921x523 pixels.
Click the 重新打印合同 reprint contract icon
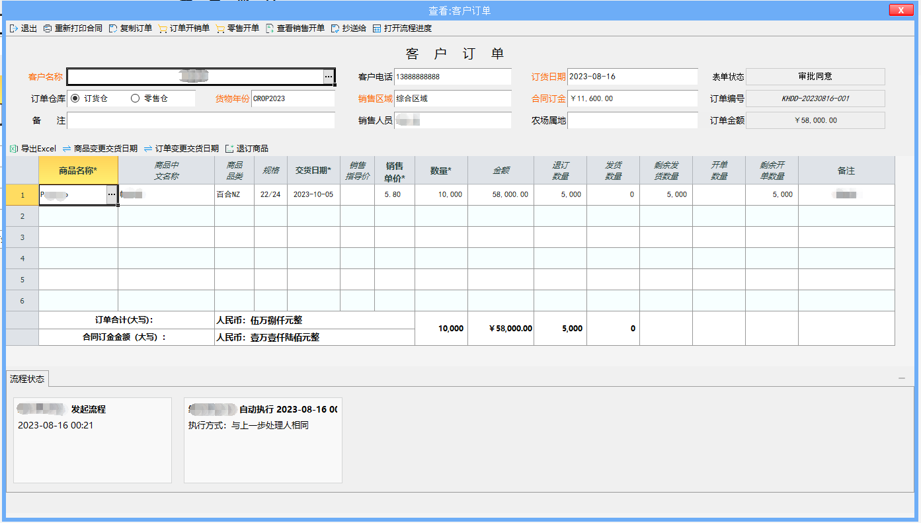[x=48, y=28]
